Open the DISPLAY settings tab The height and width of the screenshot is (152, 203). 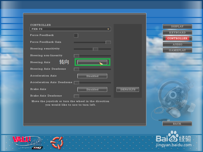[x=177, y=26]
